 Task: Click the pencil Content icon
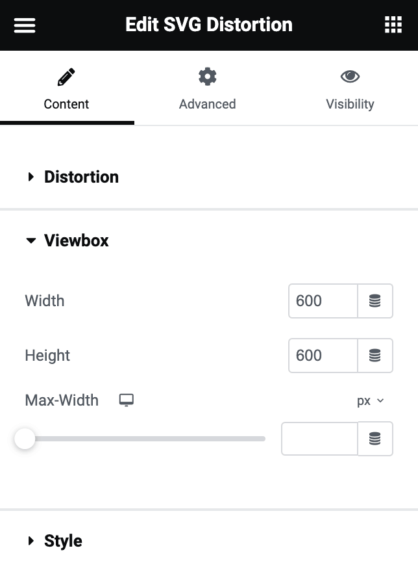(66, 77)
